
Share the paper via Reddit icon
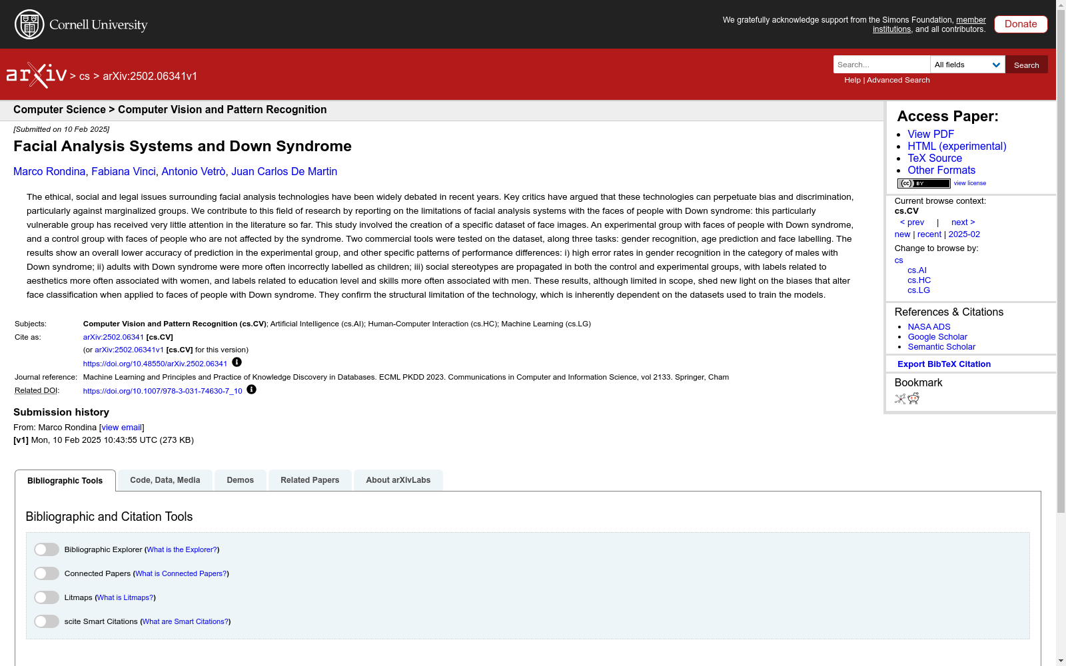(x=913, y=398)
